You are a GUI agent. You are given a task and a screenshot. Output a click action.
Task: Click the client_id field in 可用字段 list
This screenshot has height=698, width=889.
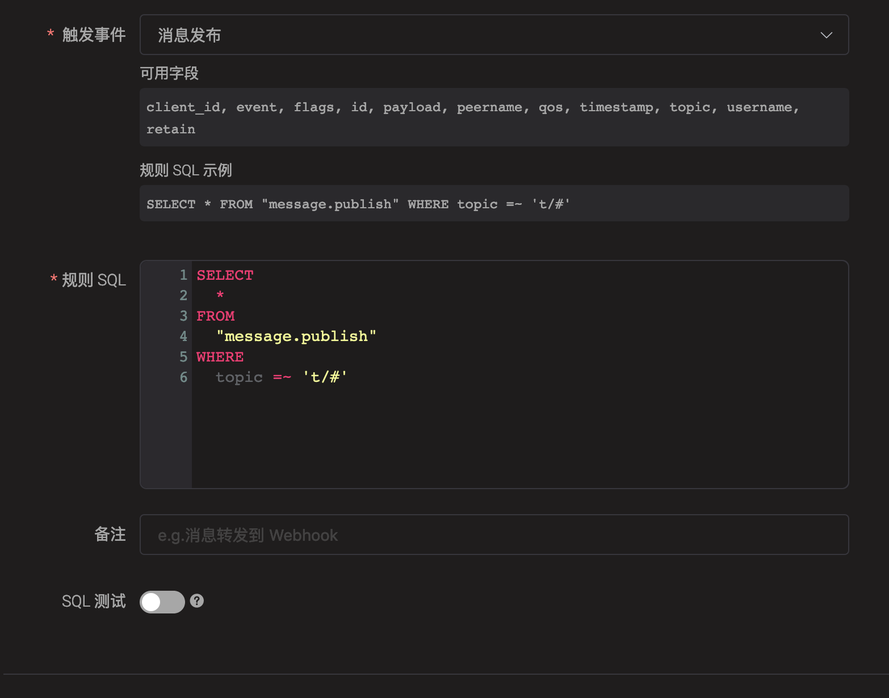pyautogui.click(x=183, y=107)
